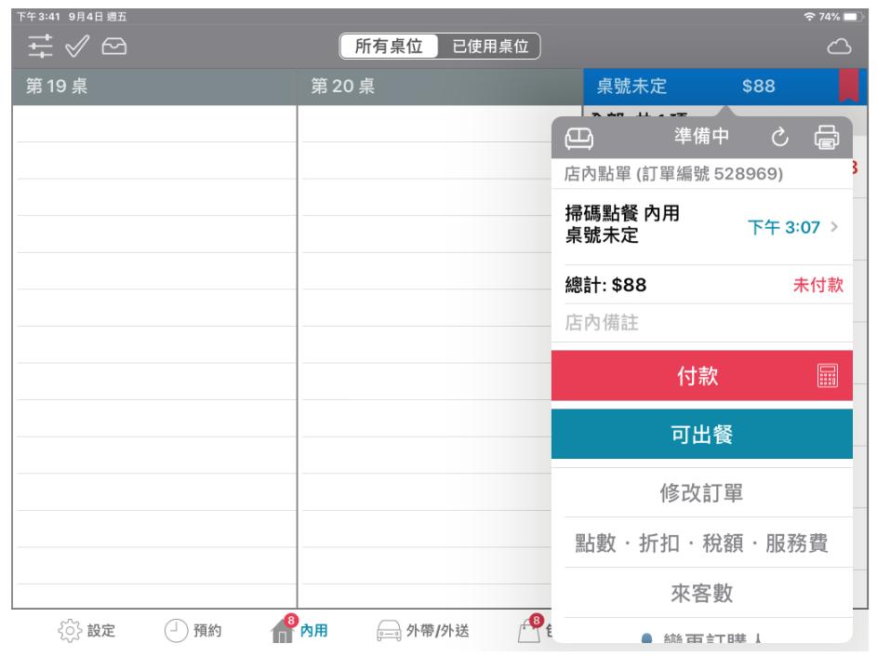Click the 店內備註 note field

tap(701, 323)
